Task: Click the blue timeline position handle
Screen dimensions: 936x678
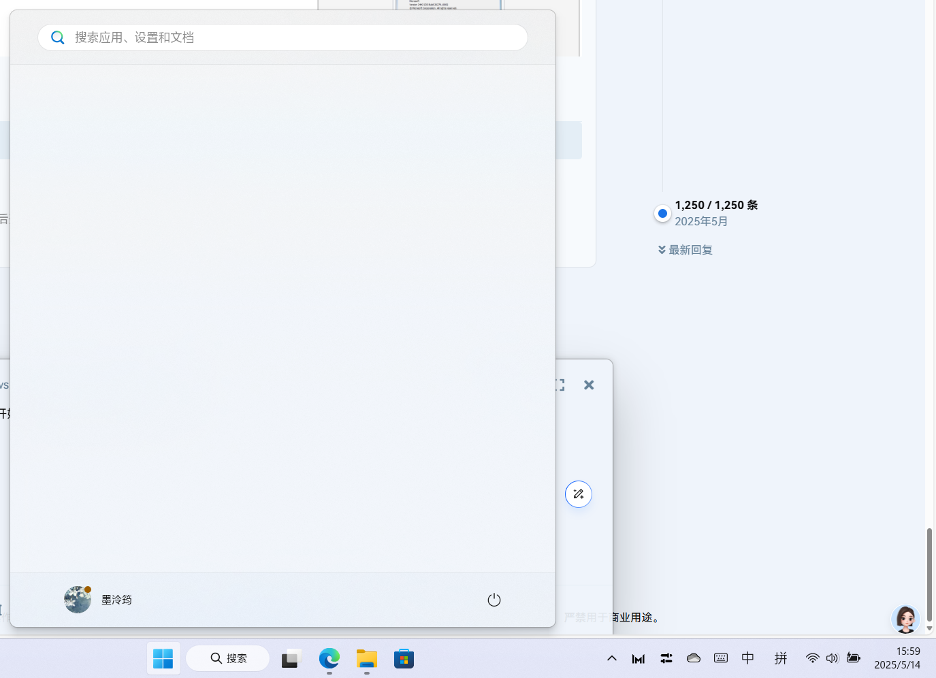Action: 662,213
